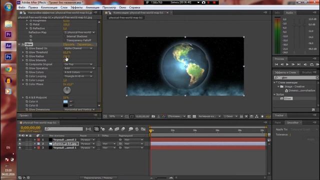The image size is (320, 180).
Task: Click the draft 3D icon in timeline toolbar
Action: tap(103, 129)
